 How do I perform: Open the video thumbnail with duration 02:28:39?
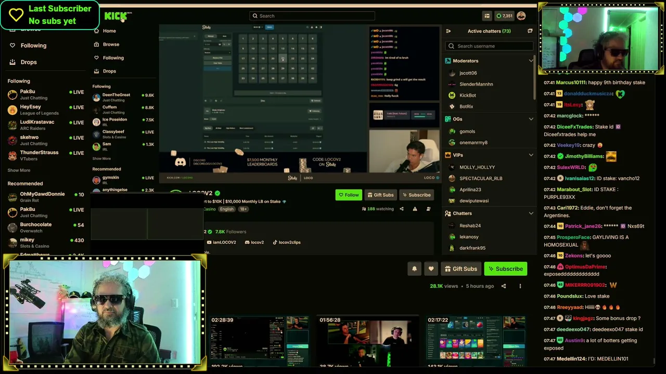point(260,340)
